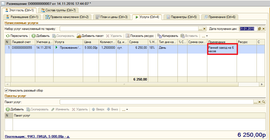
Task: Click Показать ресурс button
Action: [140, 36]
